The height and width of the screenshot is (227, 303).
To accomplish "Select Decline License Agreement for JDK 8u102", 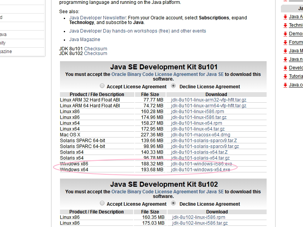I will pyautogui.click(x=173, y=203).
